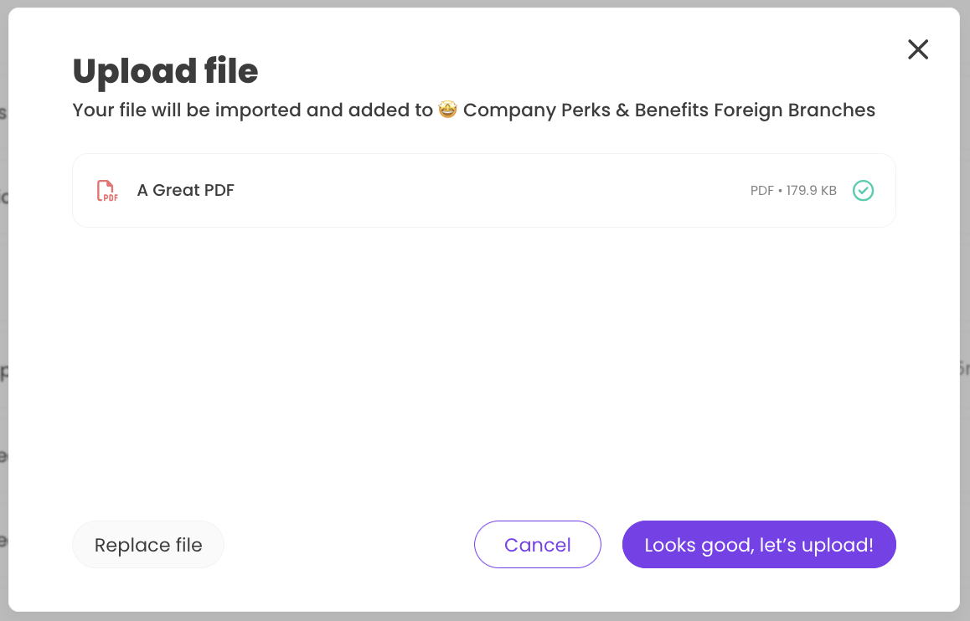Viewport: 970px width, 621px height.
Task: Click the X icon to dismiss the dialog
Action: (918, 49)
